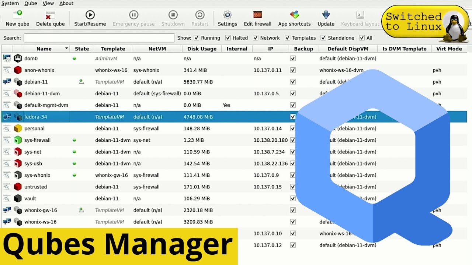Click the IP cell 10.137.0.15

(x=268, y=187)
